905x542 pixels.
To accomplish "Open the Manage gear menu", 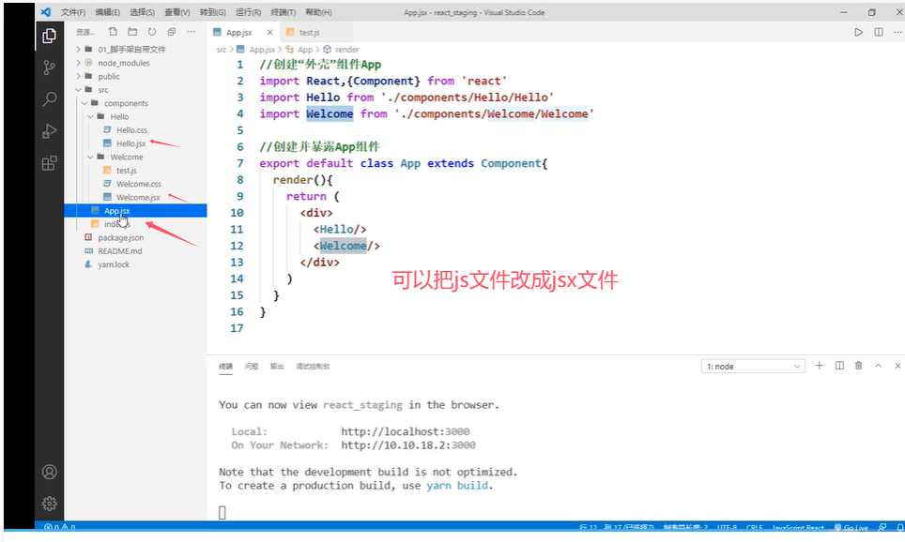I will tap(50, 504).
